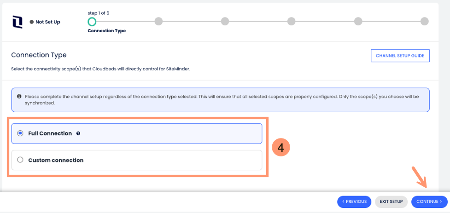Click the info icon in the blue notice
Viewport: 450px width, 213px height.
(x=19, y=97)
